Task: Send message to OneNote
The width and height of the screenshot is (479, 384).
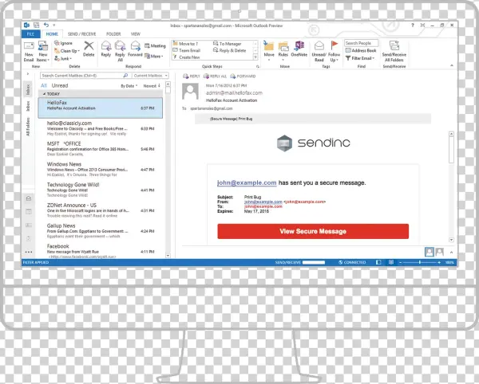Action: [x=299, y=49]
